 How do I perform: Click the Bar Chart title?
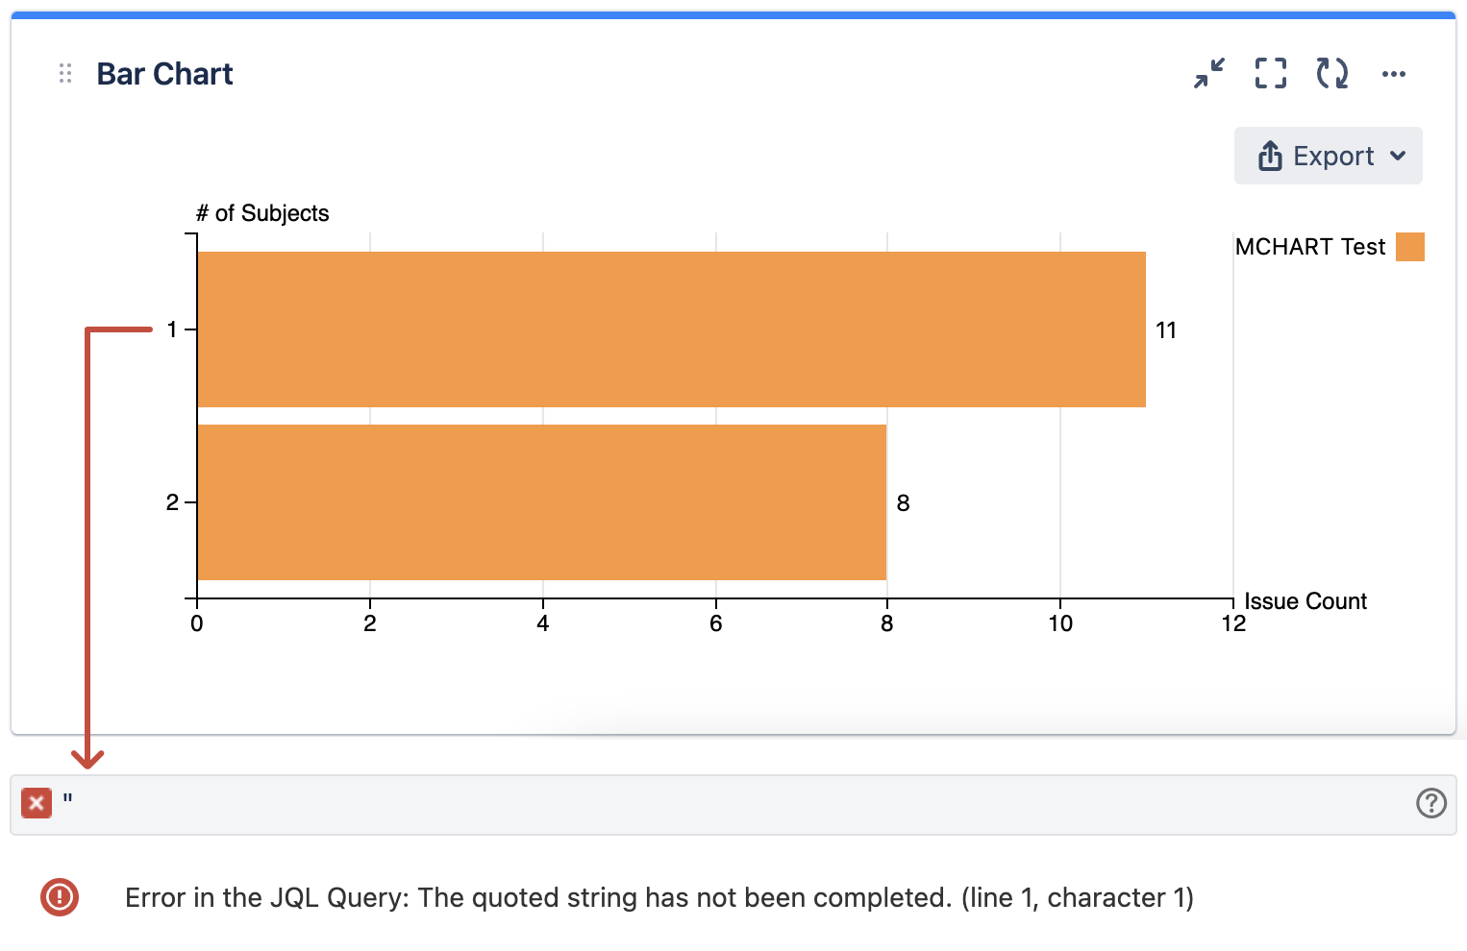click(164, 74)
